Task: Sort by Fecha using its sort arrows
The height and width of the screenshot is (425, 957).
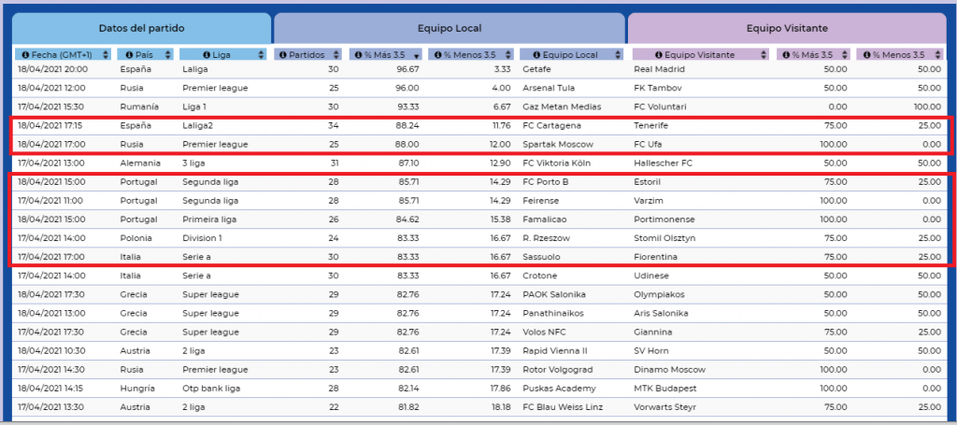Action: point(104,55)
